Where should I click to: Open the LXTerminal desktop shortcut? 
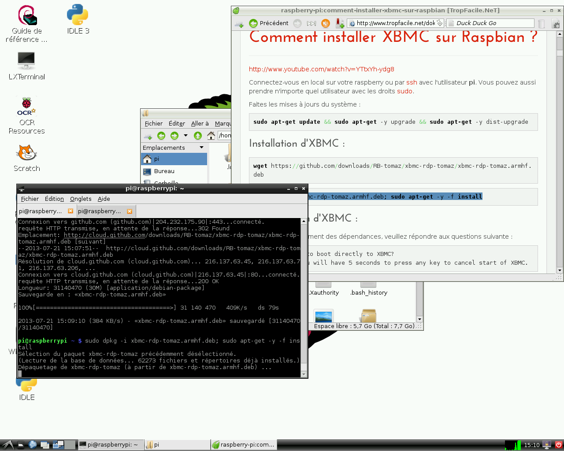[x=26, y=66]
